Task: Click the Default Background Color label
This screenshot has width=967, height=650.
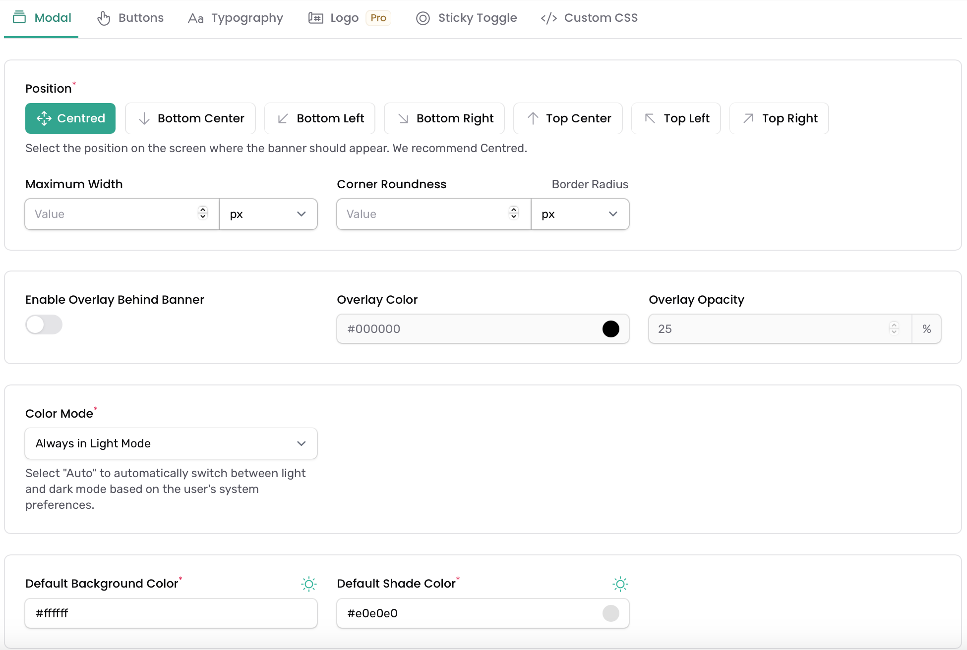Action: tap(102, 584)
